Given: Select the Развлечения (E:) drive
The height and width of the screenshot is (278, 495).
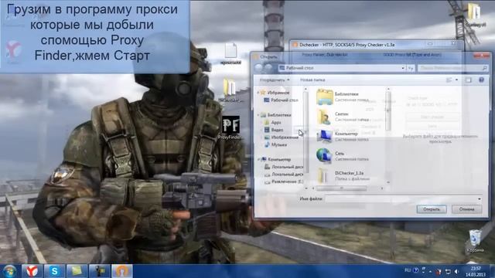Looking at the screenshot, I should [x=287, y=182].
